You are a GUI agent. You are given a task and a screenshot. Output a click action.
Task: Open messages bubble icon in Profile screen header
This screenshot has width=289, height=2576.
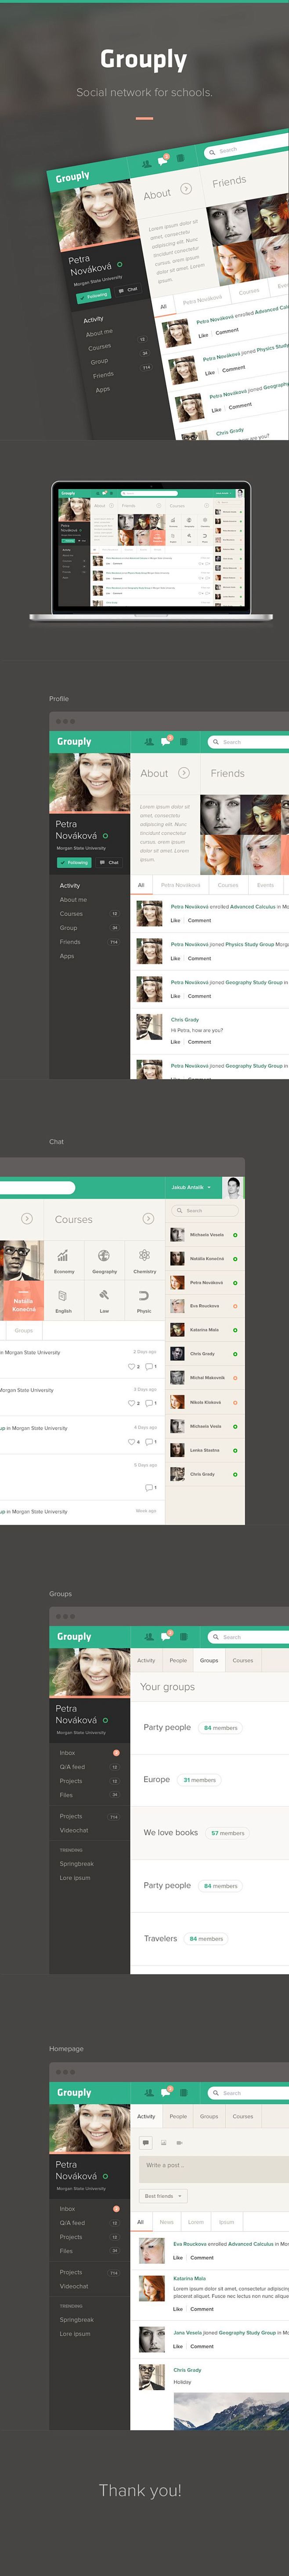[x=167, y=741]
